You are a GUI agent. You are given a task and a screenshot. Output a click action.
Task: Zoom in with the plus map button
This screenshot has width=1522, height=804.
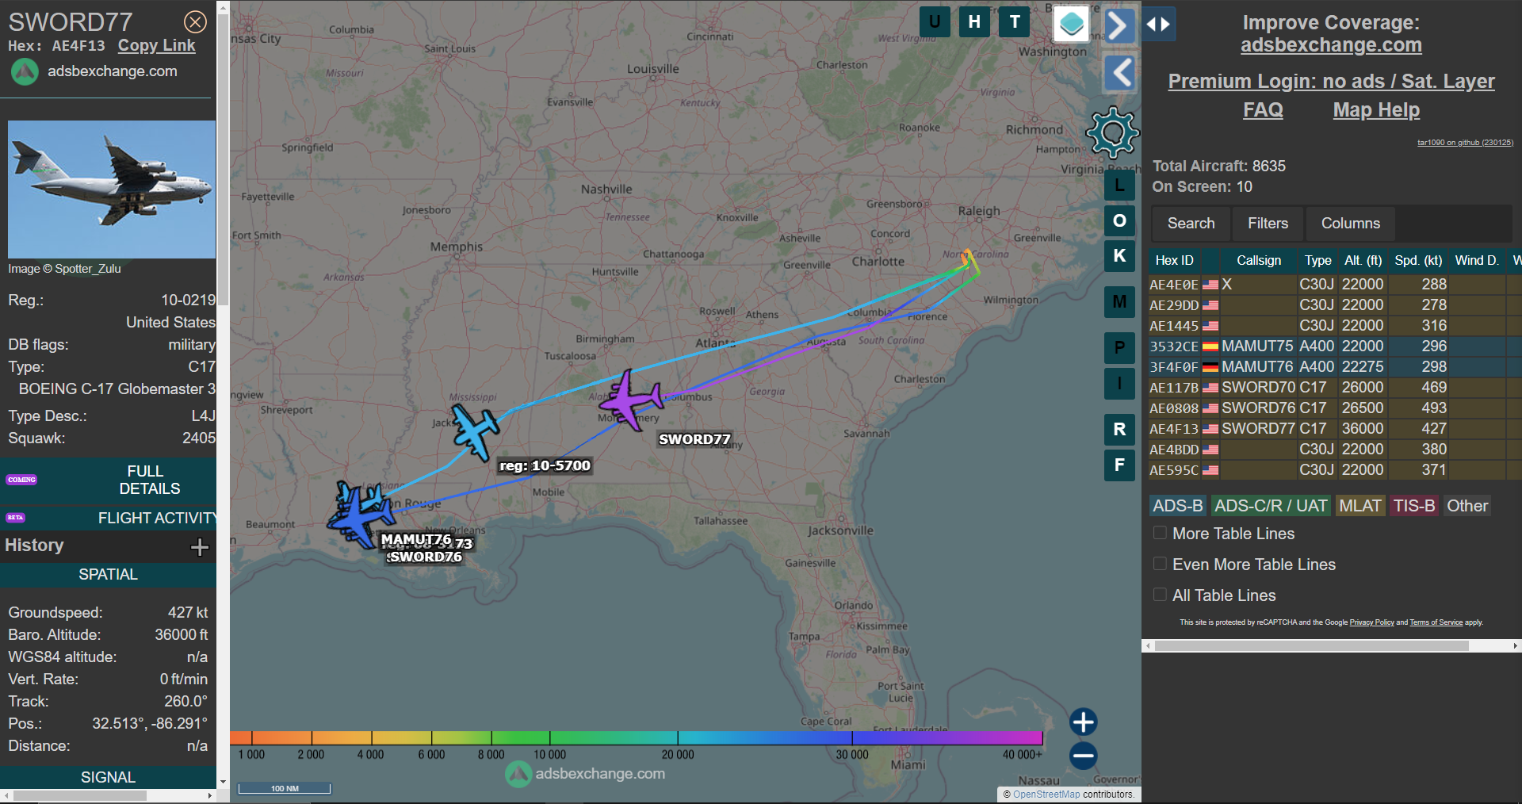1083,722
